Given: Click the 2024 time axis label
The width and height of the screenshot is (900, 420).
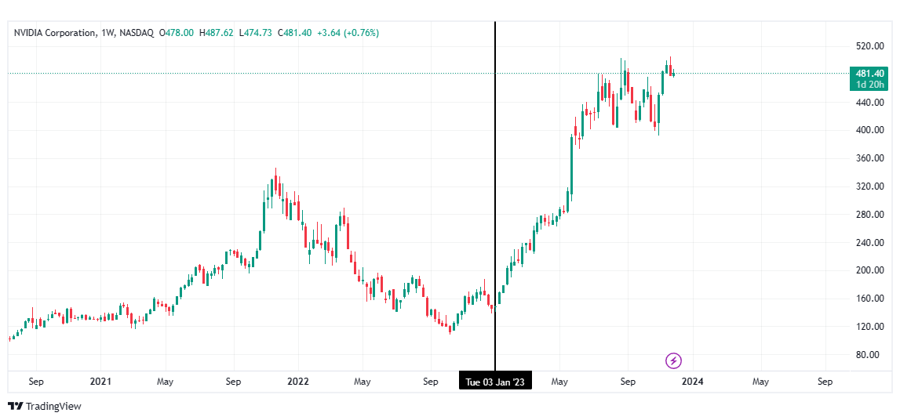Looking at the screenshot, I should pyautogui.click(x=694, y=381).
